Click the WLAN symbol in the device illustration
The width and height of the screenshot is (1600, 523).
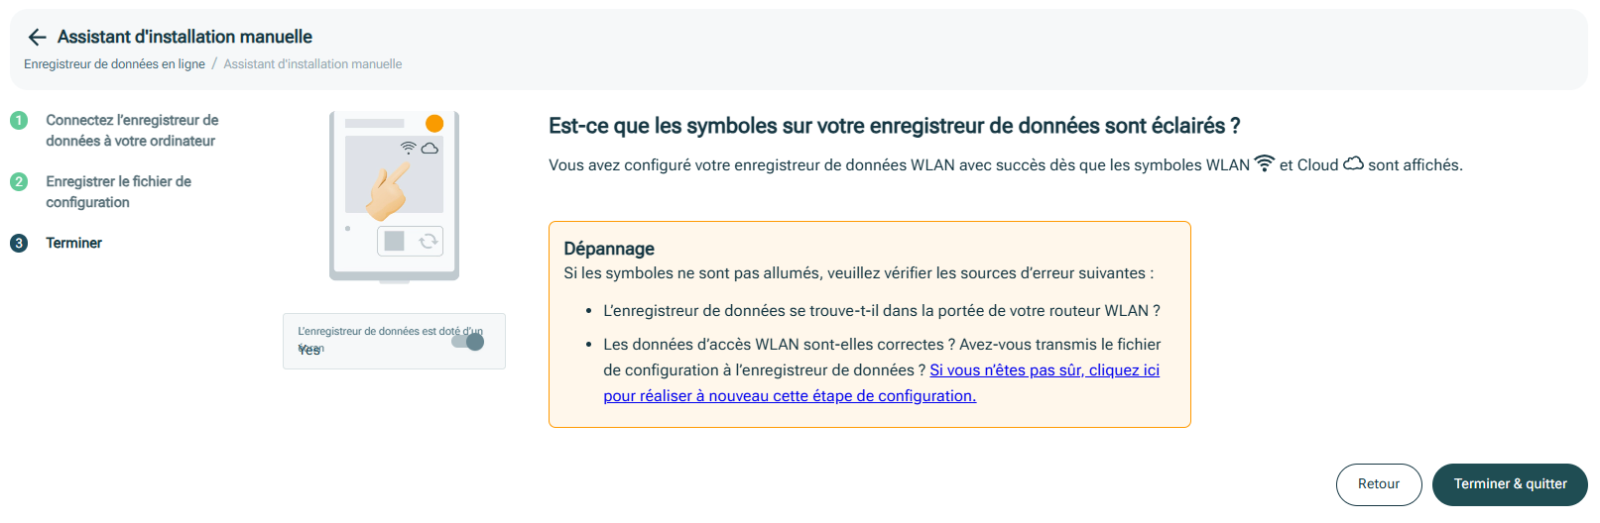click(x=408, y=148)
